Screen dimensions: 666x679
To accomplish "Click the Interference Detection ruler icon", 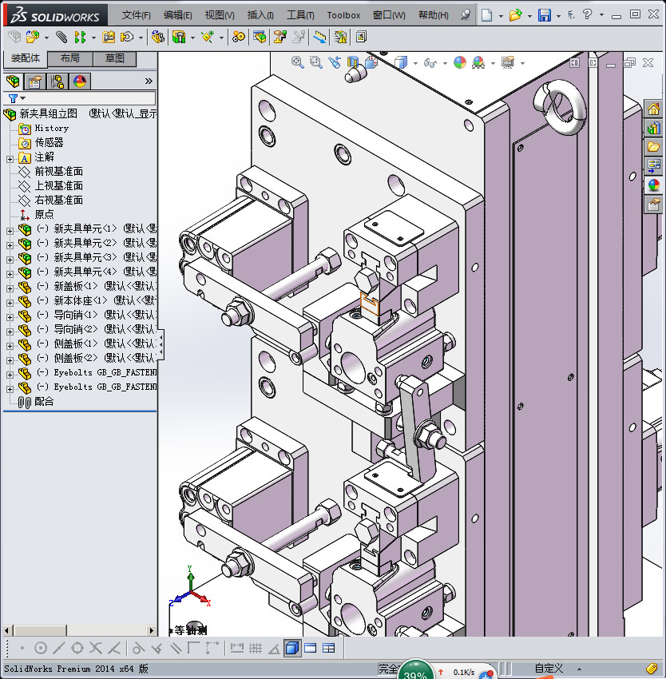I will 319,38.
